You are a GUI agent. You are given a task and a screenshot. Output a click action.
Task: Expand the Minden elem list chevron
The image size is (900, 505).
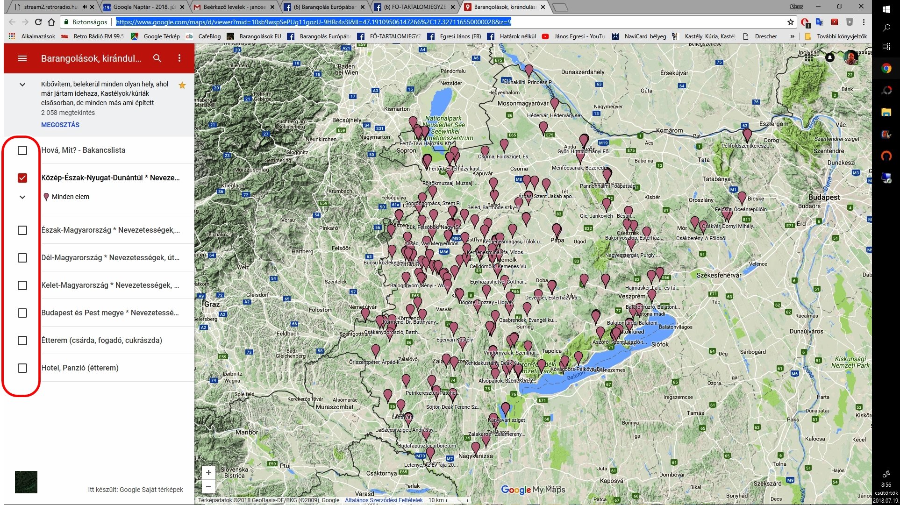click(22, 197)
